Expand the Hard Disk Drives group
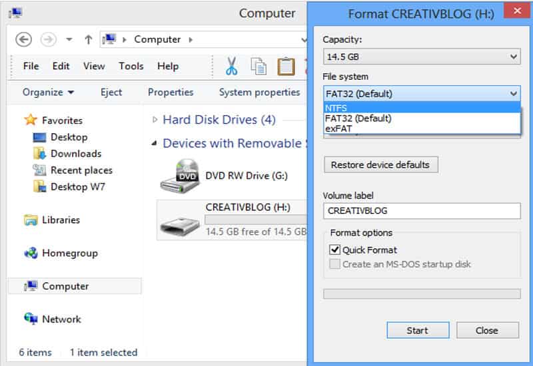The image size is (533, 366). click(155, 120)
